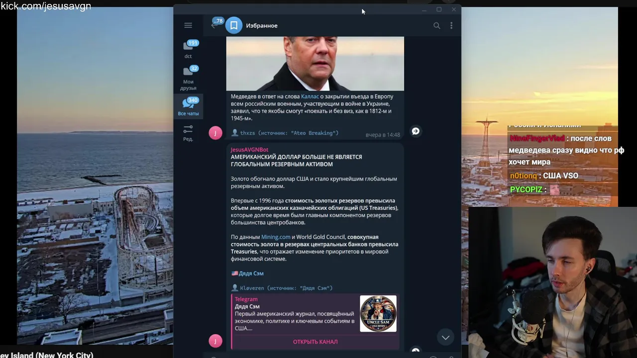Select the dct folder tab
This screenshot has width=637, height=358.
tap(188, 49)
